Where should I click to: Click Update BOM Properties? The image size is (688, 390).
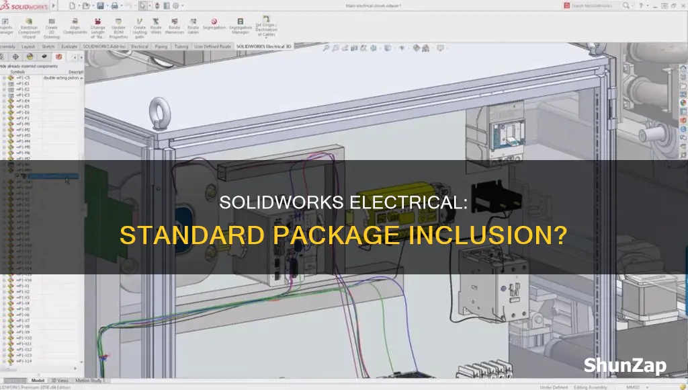118,28
